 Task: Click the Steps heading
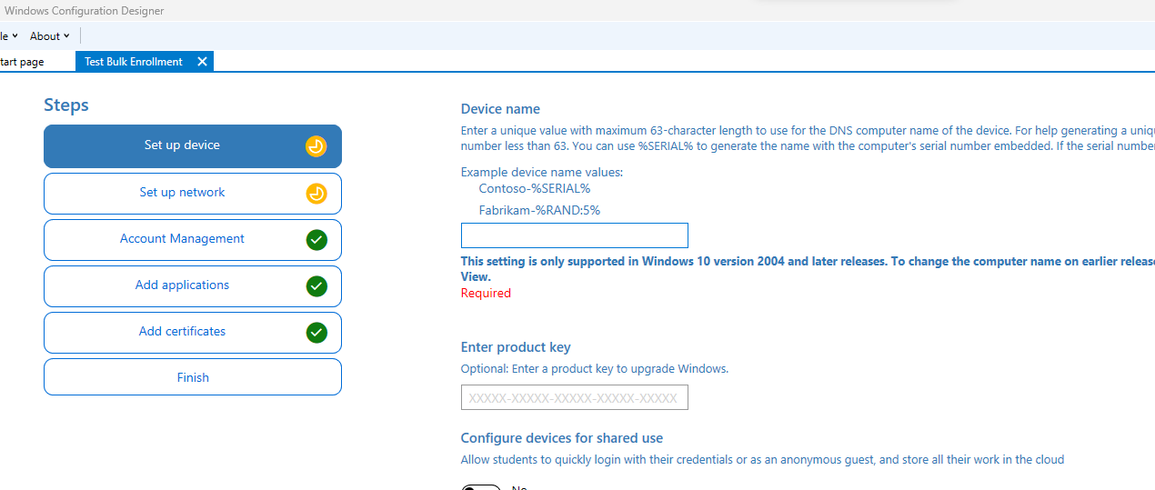(66, 105)
